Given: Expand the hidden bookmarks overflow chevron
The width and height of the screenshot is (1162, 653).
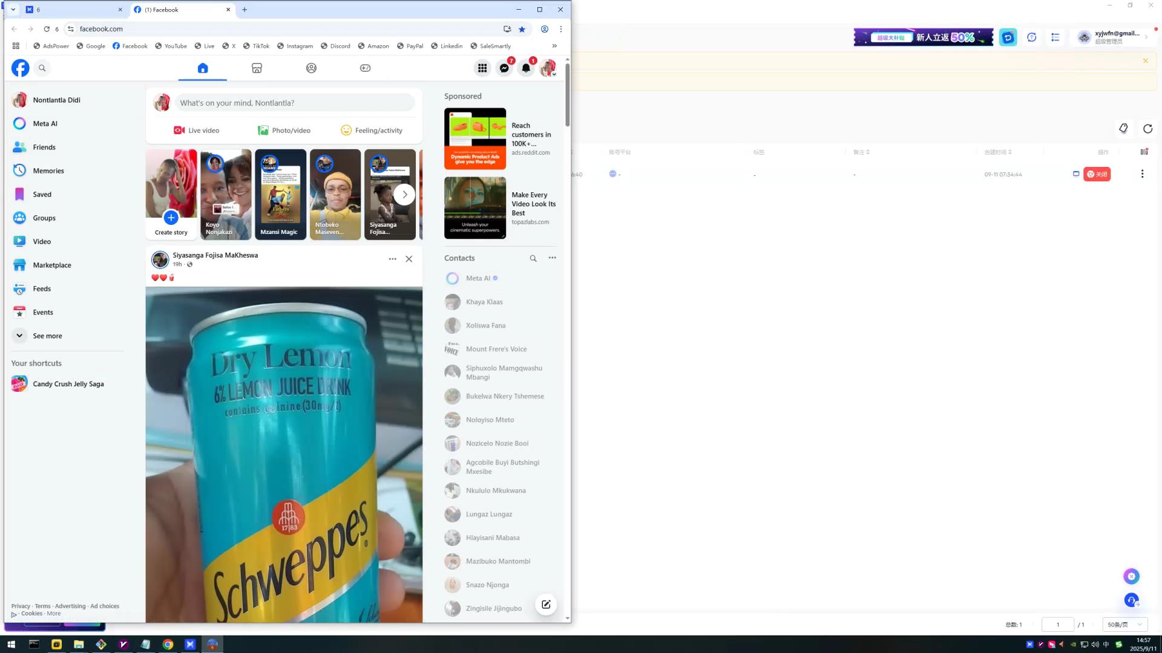Looking at the screenshot, I should click(x=554, y=46).
